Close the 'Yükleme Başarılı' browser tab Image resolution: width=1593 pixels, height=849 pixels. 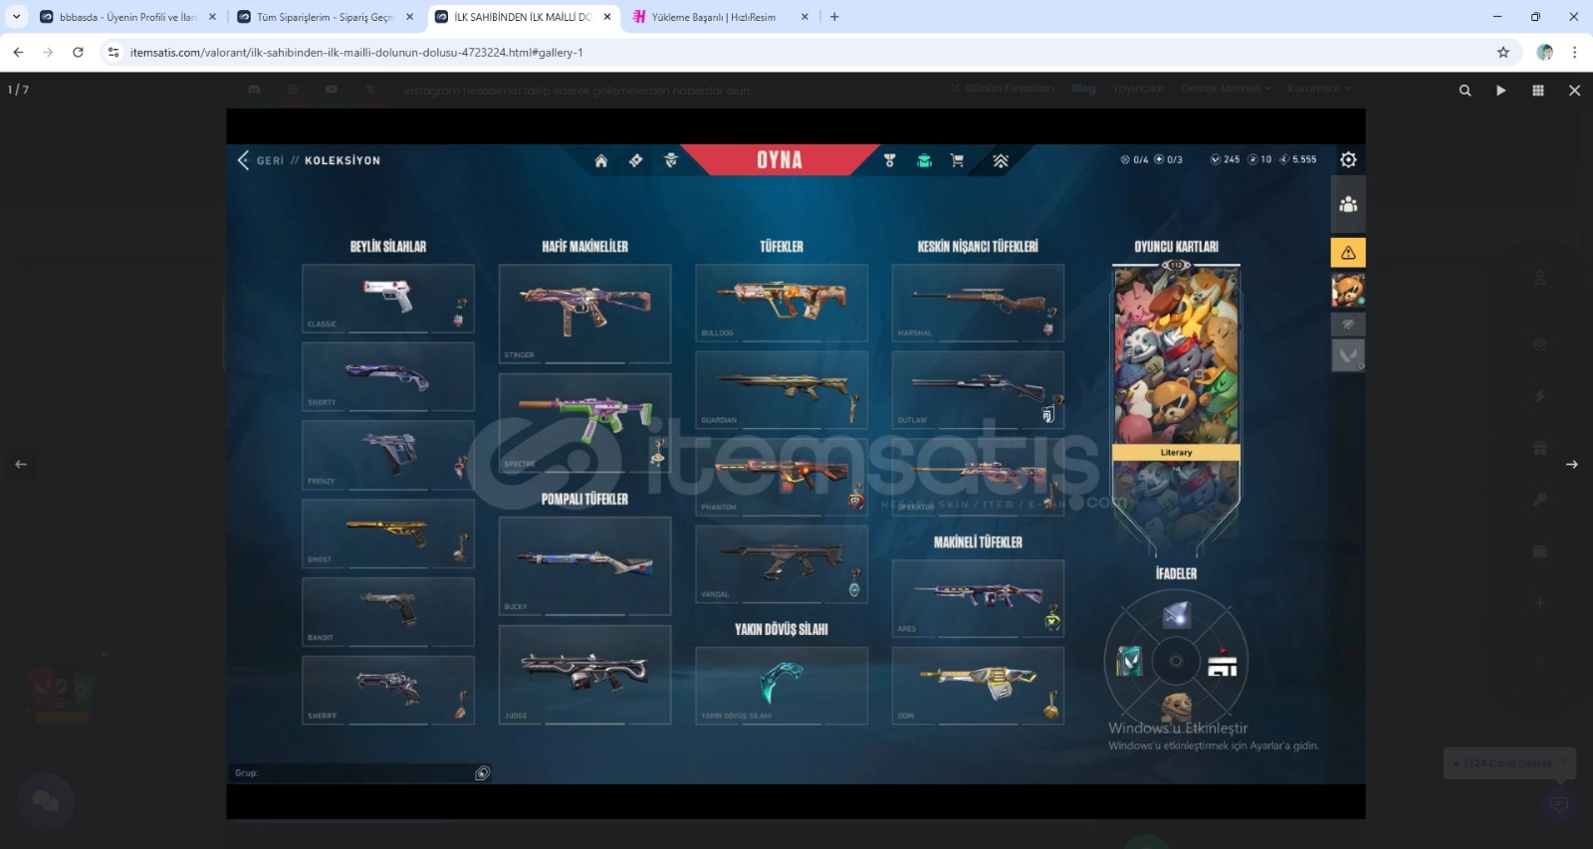click(x=804, y=17)
